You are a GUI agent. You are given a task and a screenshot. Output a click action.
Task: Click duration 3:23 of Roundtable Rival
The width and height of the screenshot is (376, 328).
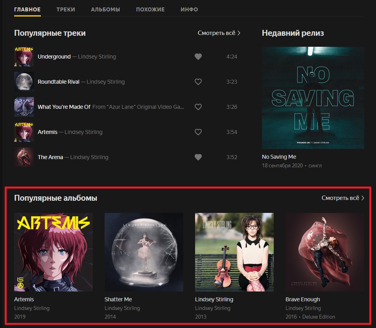(232, 82)
